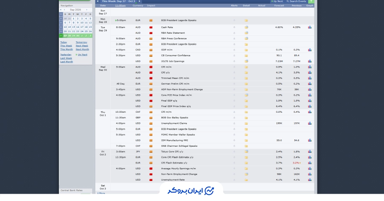This screenshot has width=384, height=201.
Task: Open detail folder for RBA Rate Statement
Action: click(x=246, y=33)
